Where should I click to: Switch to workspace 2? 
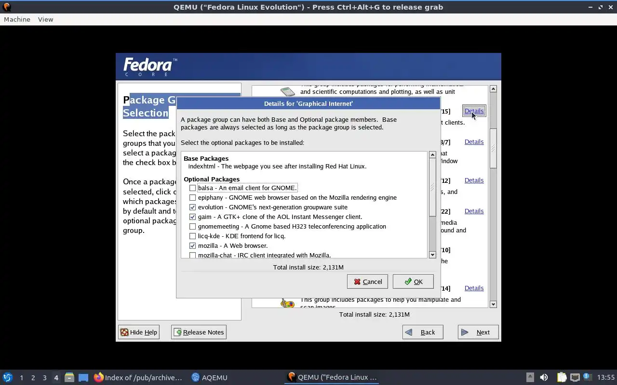coord(33,378)
